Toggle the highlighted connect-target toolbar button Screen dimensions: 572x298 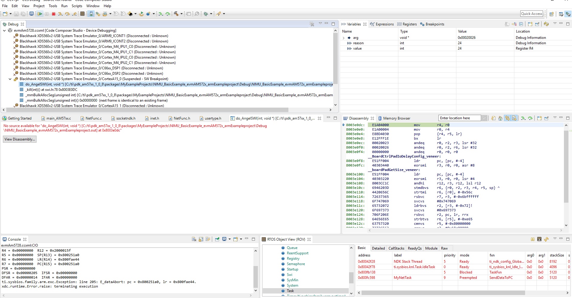pos(91,14)
